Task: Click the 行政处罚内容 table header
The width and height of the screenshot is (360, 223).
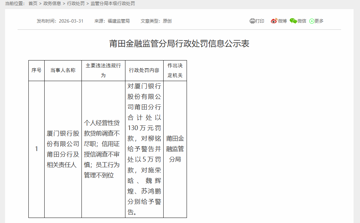Action: [x=144, y=70]
